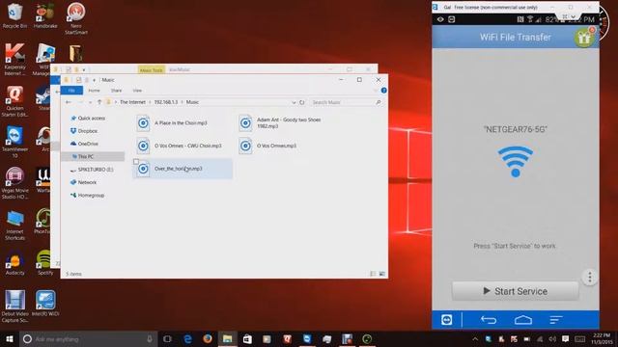This screenshot has height=347, width=618.
Task: Open the Recycle Bin desktop icon
Action: [14, 15]
